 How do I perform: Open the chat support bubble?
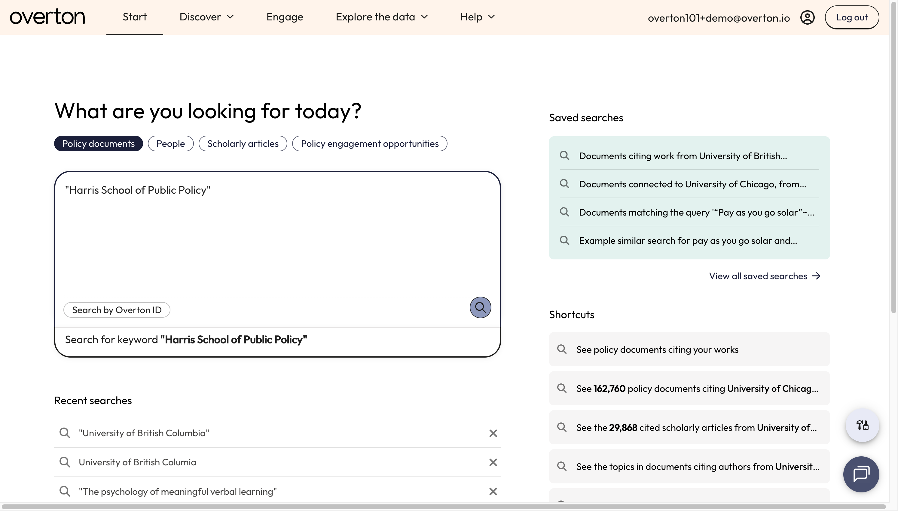(861, 474)
